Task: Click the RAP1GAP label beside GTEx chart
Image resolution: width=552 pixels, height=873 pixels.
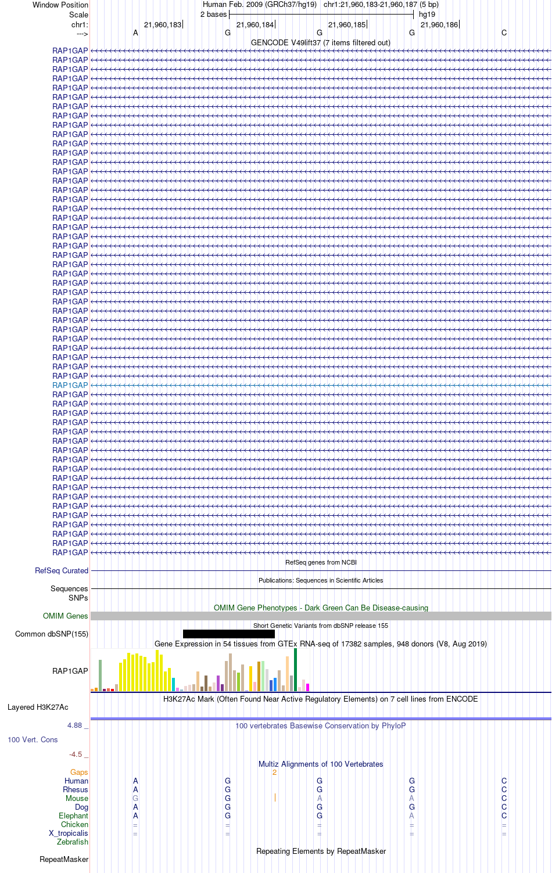Action: point(70,671)
